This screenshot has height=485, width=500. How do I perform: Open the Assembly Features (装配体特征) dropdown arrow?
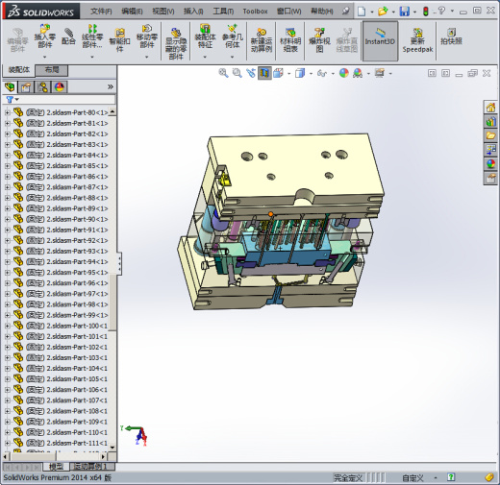(x=205, y=57)
